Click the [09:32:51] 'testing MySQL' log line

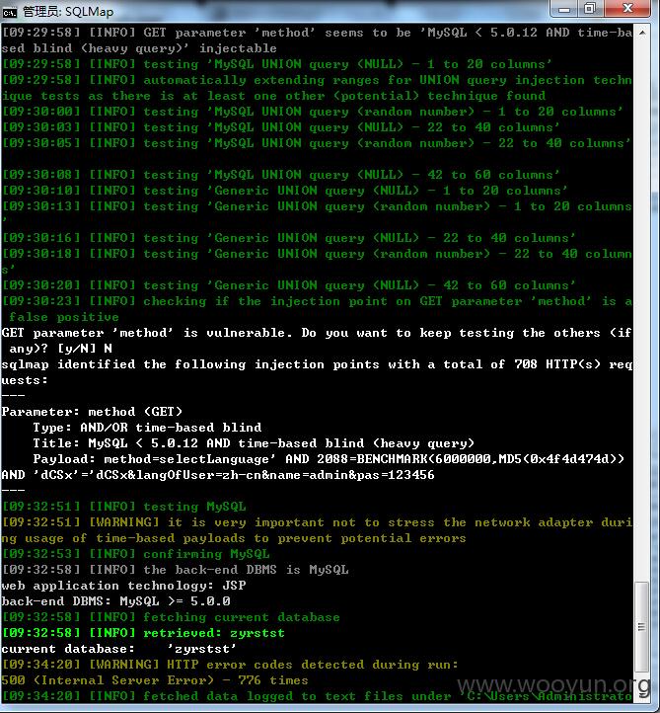tap(124, 507)
